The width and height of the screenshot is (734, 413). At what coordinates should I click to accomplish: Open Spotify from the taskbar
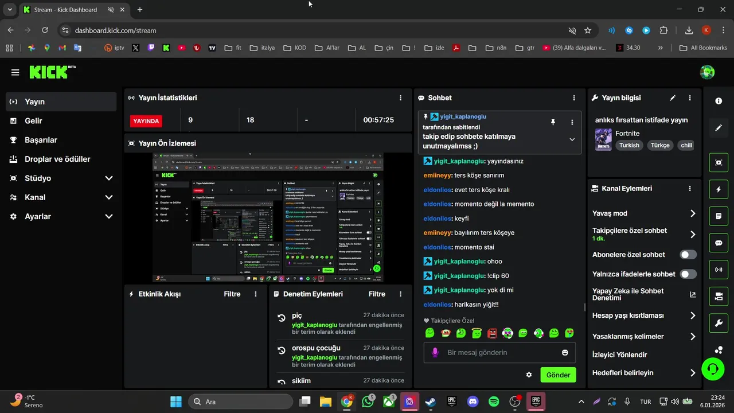pos(494,402)
